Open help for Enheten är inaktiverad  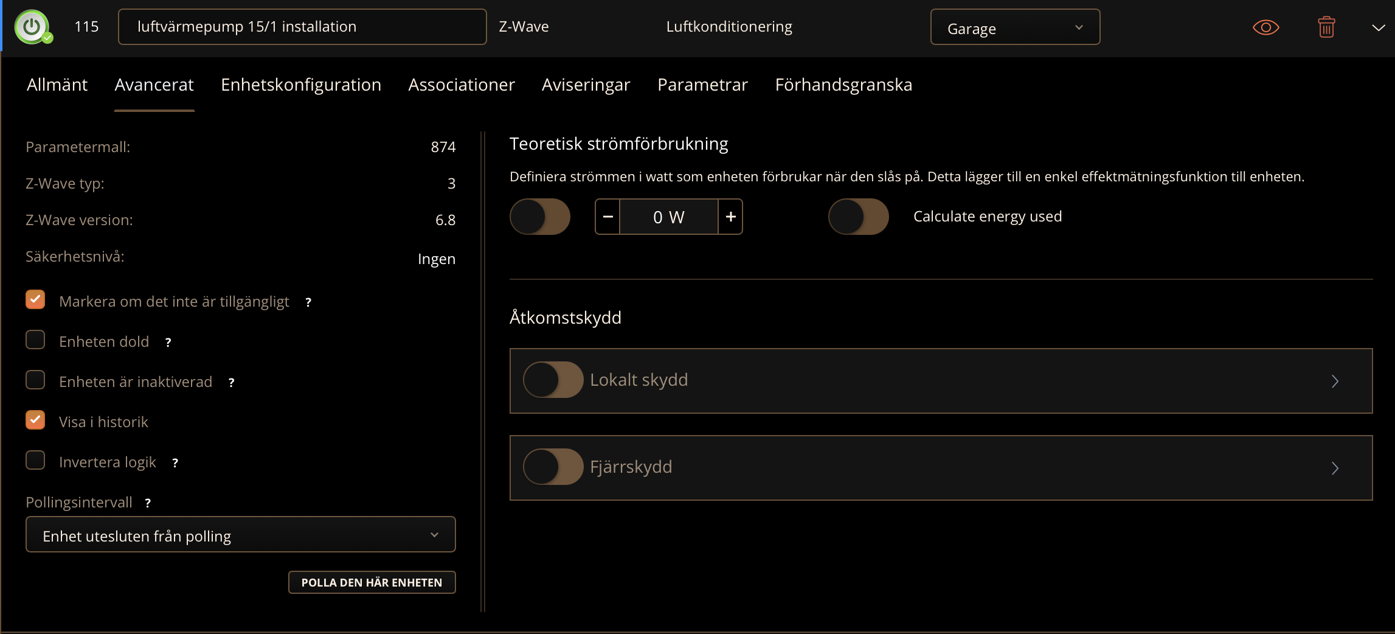pyautogui.click(x=231, y=383)
